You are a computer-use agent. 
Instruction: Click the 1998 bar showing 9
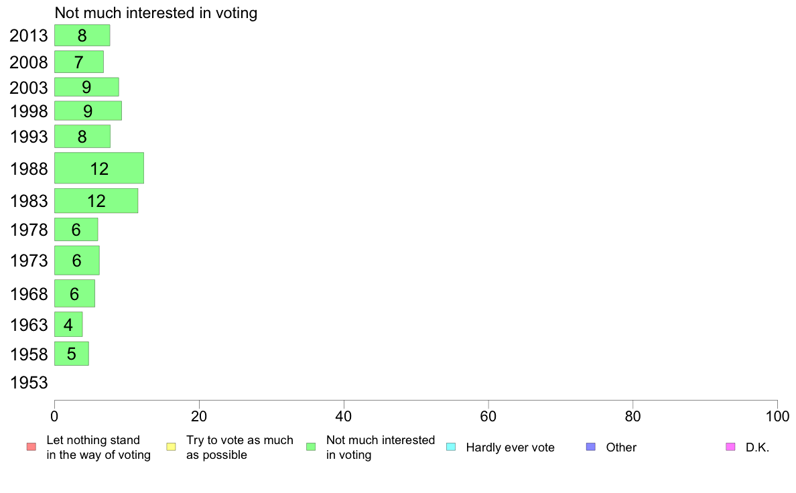[88, 111]
